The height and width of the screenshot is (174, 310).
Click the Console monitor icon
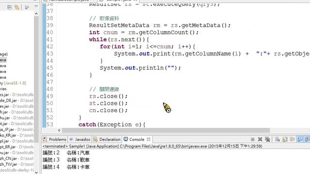click(126, 139)
